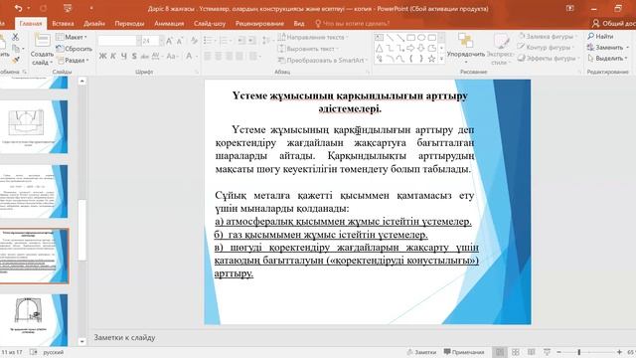Open Эффекты фигуры shape effects

point(548,59)
